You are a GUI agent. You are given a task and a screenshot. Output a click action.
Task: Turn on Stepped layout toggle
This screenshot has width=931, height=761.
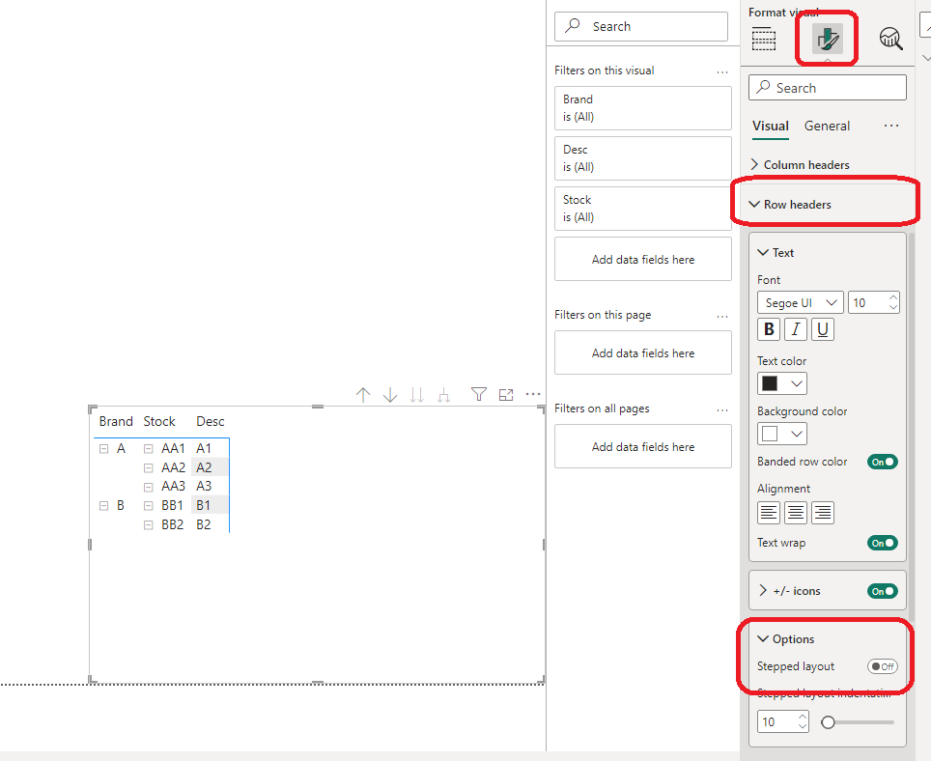point(883,666)
